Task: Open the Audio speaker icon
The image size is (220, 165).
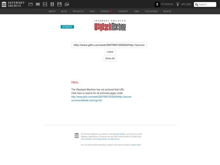Action: [x=52, y=4]
